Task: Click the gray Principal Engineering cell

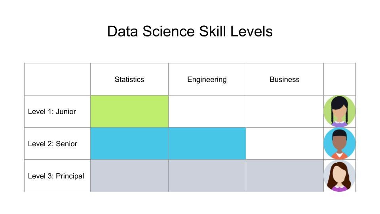Action: (x=207, y=176)
